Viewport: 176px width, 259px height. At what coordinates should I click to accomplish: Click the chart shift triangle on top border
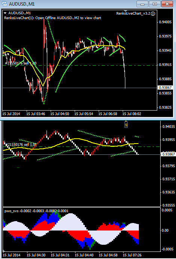pos(126,11)
